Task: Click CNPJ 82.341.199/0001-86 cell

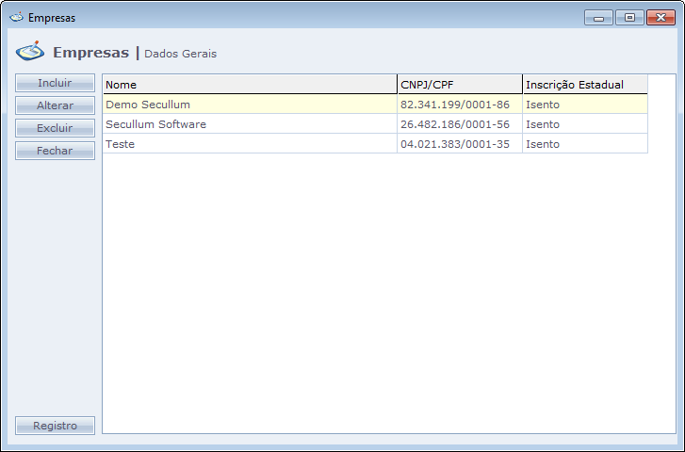Action: [x=454, y=105]
